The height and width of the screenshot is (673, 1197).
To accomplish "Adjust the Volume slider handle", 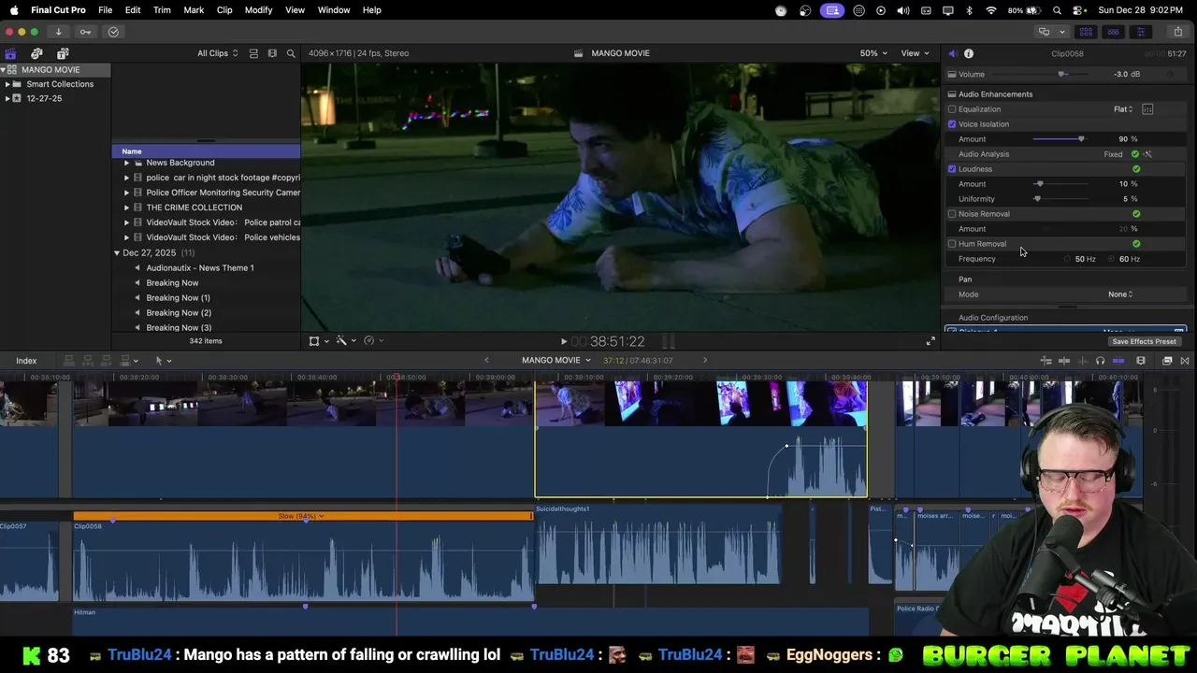I will pyautogui.click(x=1061, y=75).
